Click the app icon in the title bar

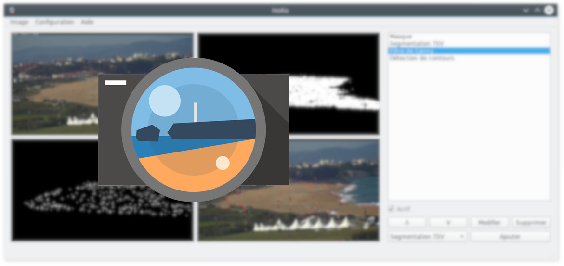pyautogui.click(x=12, y=10)
